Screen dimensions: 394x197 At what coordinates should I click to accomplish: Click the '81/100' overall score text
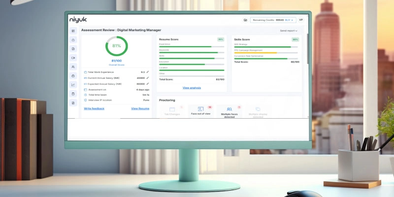click(x=117, y=61)
